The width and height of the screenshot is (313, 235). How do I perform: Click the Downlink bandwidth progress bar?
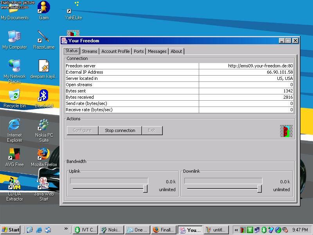pyautogui.click(x=223, y=181)
